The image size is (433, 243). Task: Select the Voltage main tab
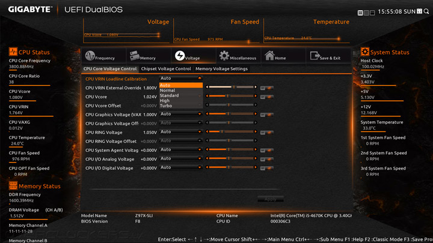(x=193, y=56)
